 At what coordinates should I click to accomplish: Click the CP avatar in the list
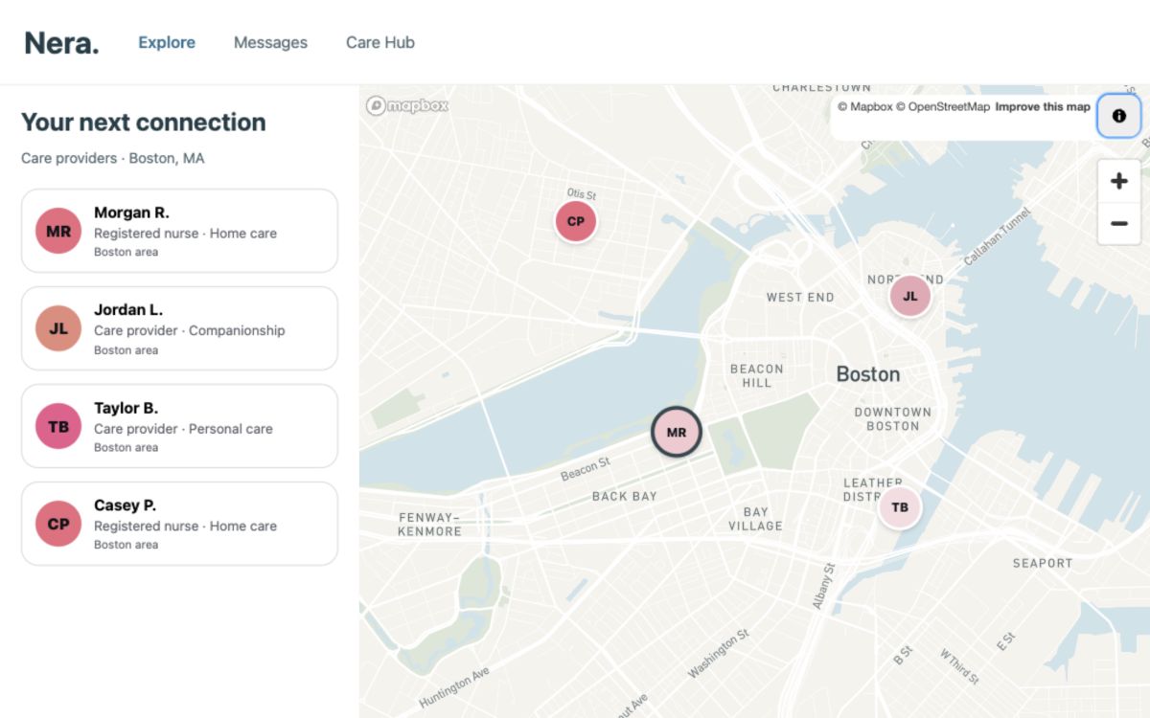(58, 524)
